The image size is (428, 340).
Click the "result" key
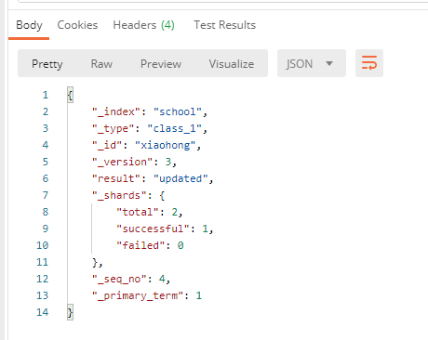(116, 178)
